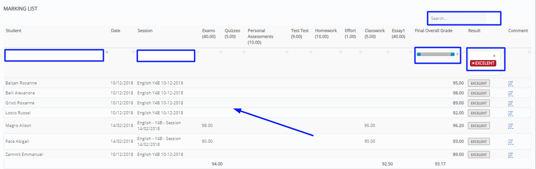Sort by Personal Assessments sort icon
The width and height of the screenshot is (536, 169).
click(x=287, y=52)
